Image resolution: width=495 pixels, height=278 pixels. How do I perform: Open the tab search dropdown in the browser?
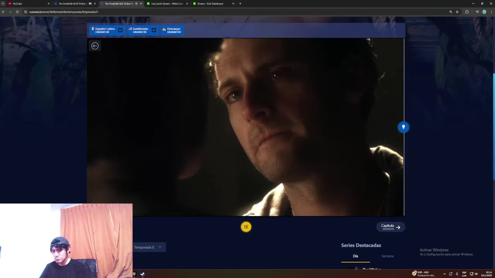point(3,3)
